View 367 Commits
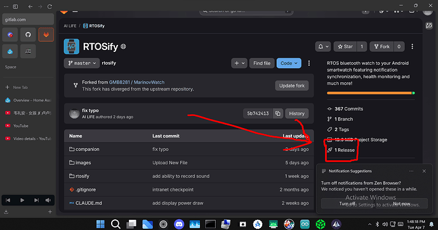 (348, 109)
